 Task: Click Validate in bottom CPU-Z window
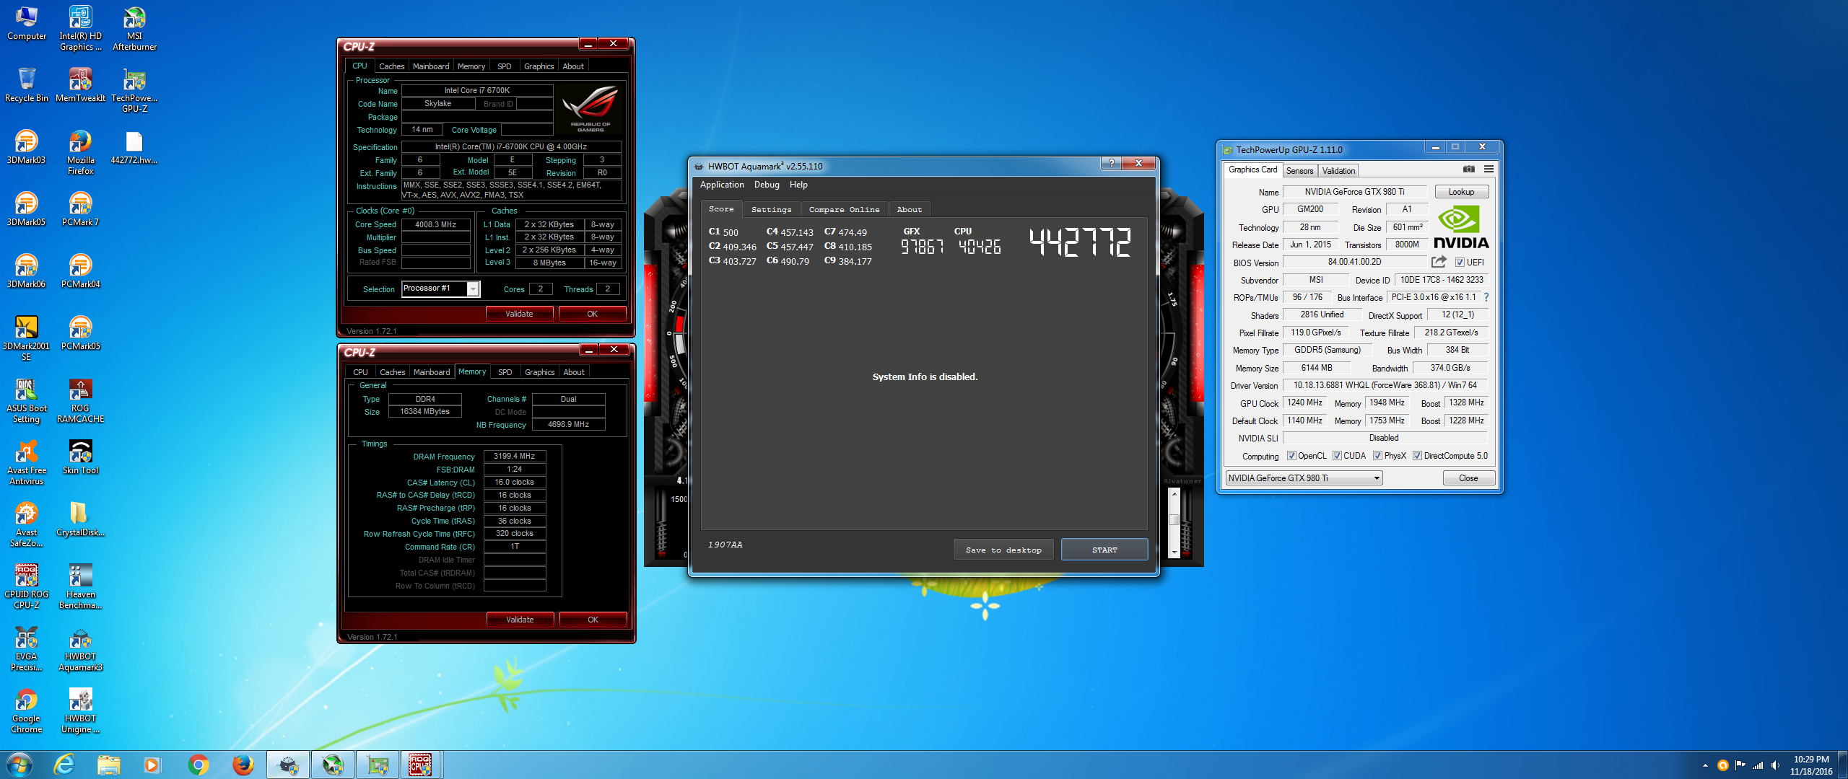tap(520, 620)
